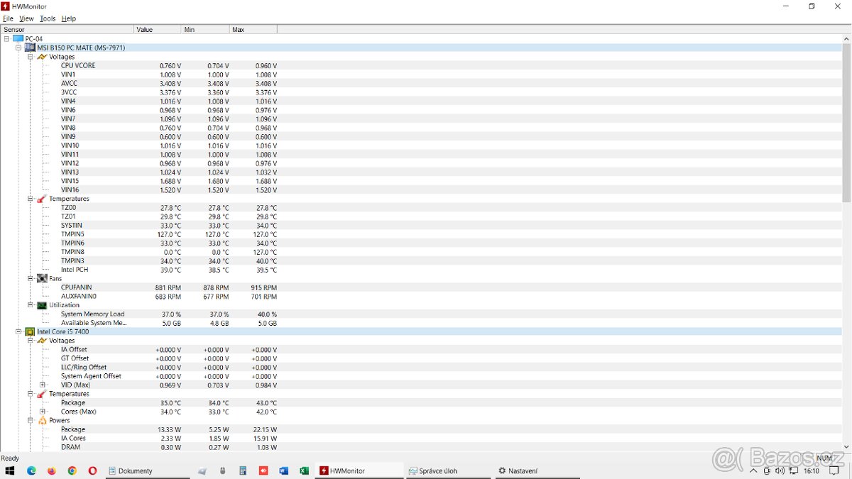Screen dimensions: 852x479
Task: Open the Tools menu
Action: point(48,18)
